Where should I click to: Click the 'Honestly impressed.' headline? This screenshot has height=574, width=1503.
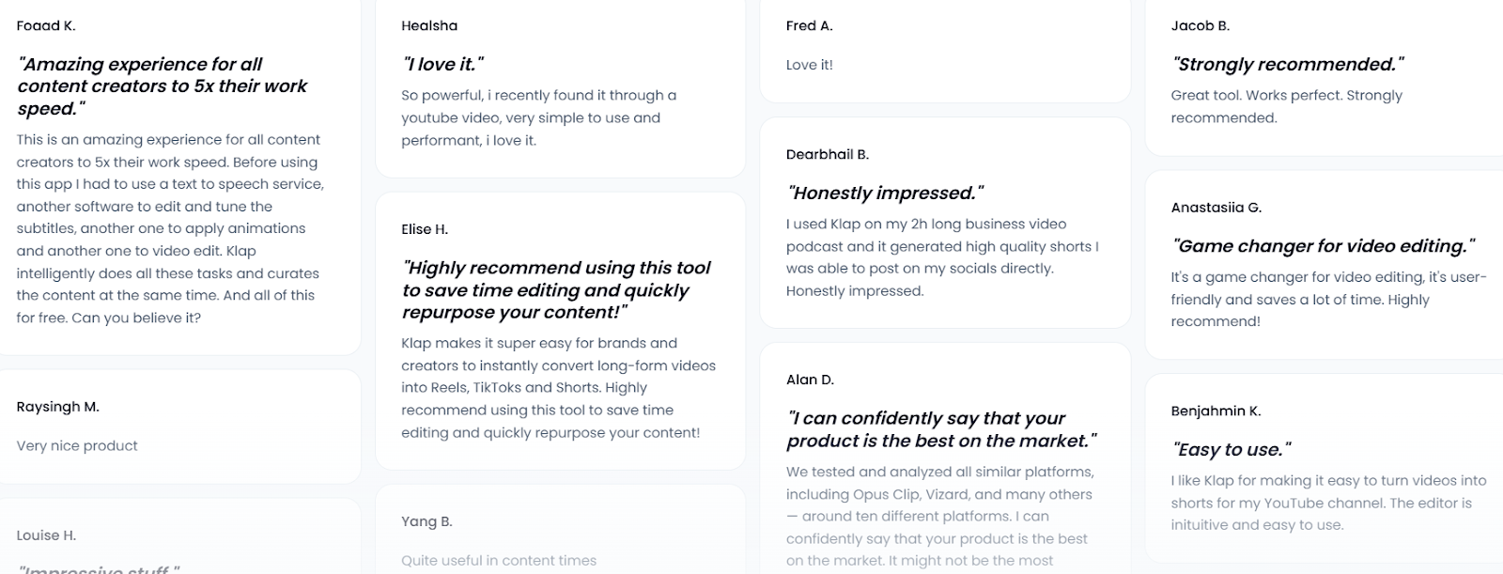[885, 193]
